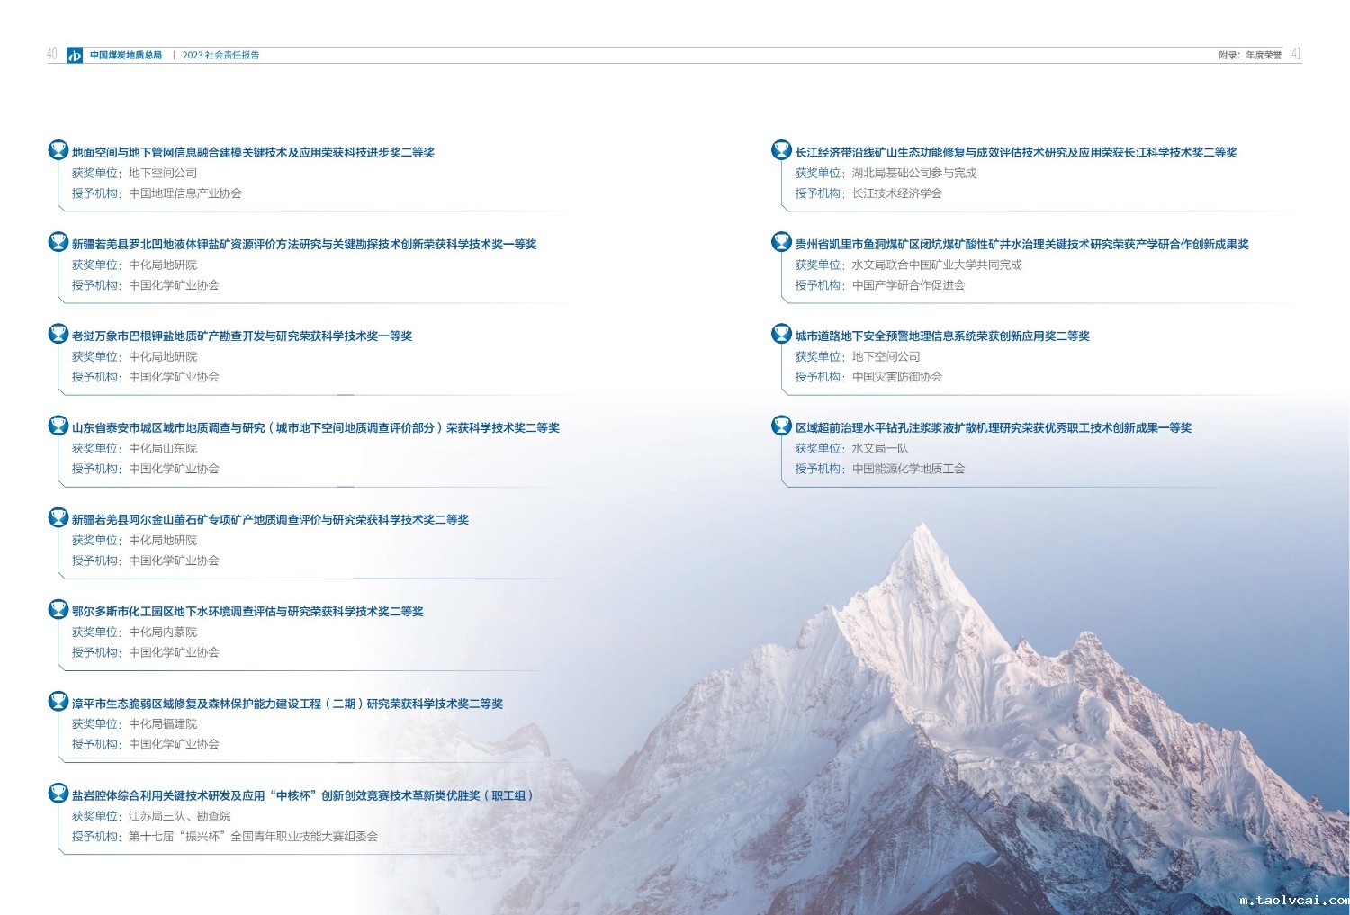Click the 新疆若羌县阿尔金山萤石矿 award title

tap(270, 520)
